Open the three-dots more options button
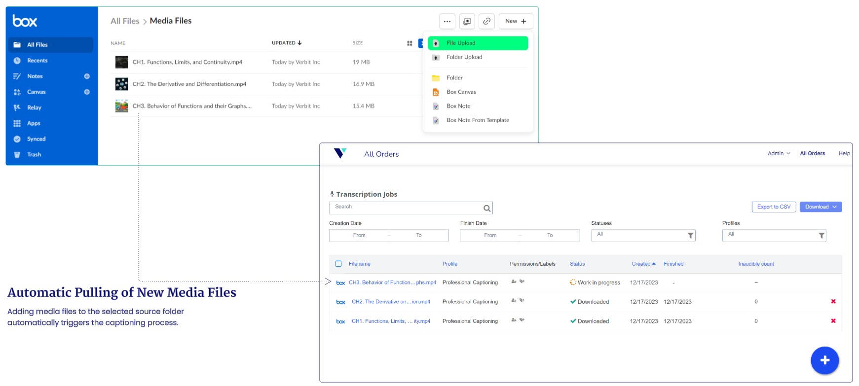859x386 pixels. click(x=447, y=21)
